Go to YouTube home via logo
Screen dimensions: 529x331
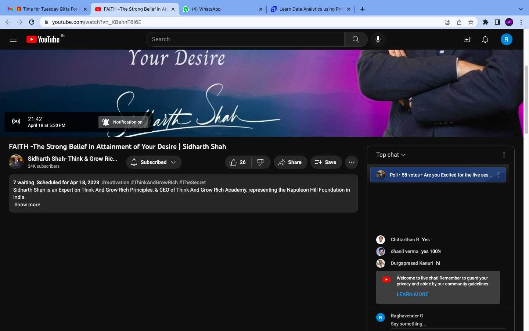[43, 39]
